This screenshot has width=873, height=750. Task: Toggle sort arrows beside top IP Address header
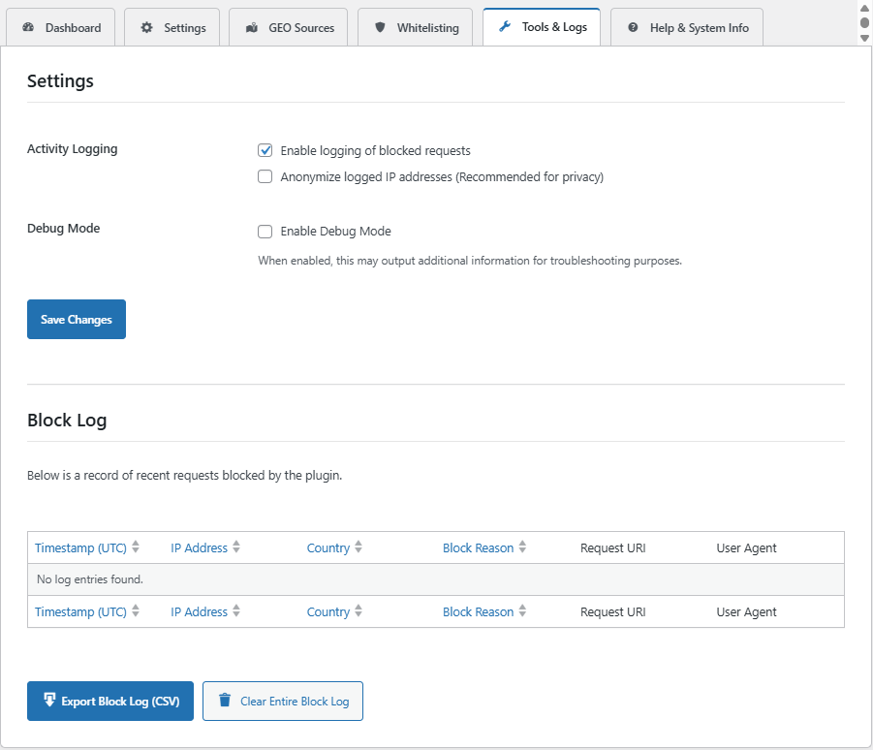click(x=236, y=547)
